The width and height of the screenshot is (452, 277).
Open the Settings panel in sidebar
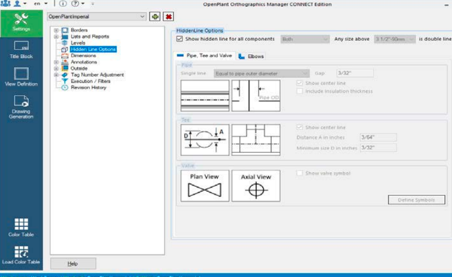[21, 23]
